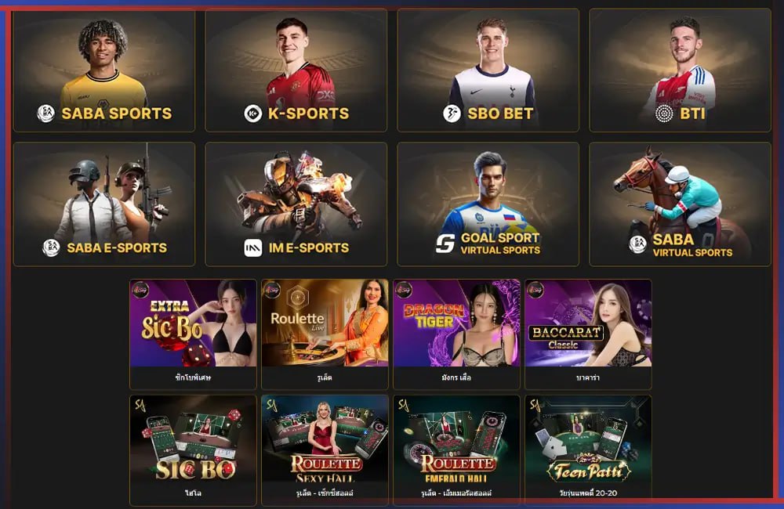This screenshot has height=509, width=784.
Task: Click the IM E-Sports square logo icon
Action: pos(253,247)
